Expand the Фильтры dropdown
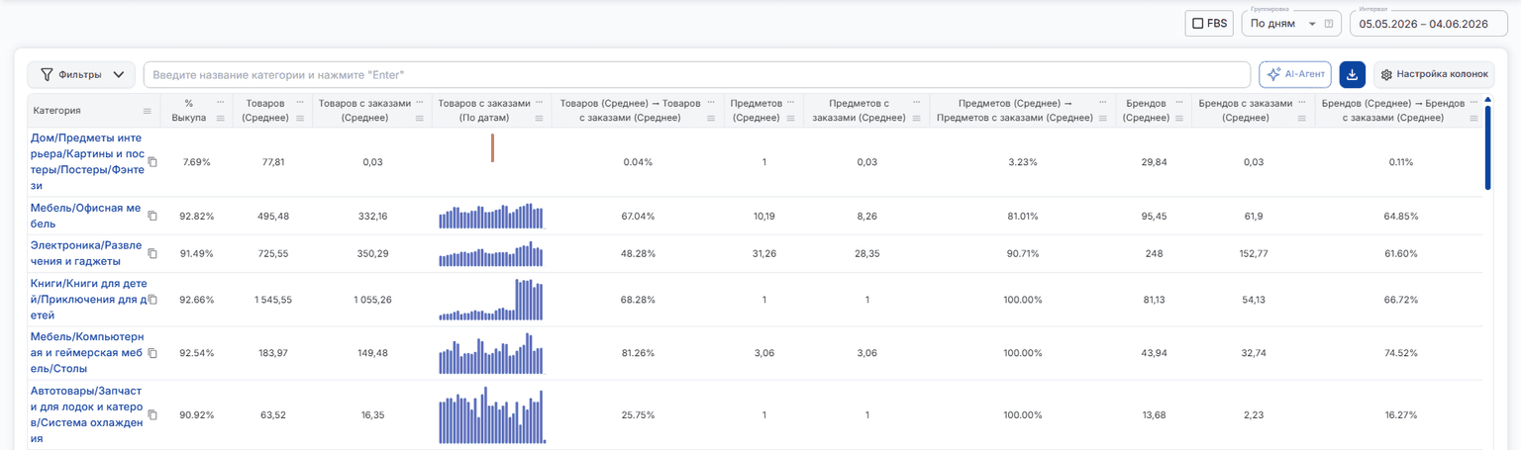 (x=81, y=74)
